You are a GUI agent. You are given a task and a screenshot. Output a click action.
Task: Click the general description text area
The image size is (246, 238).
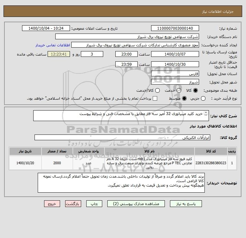(121, 116)
